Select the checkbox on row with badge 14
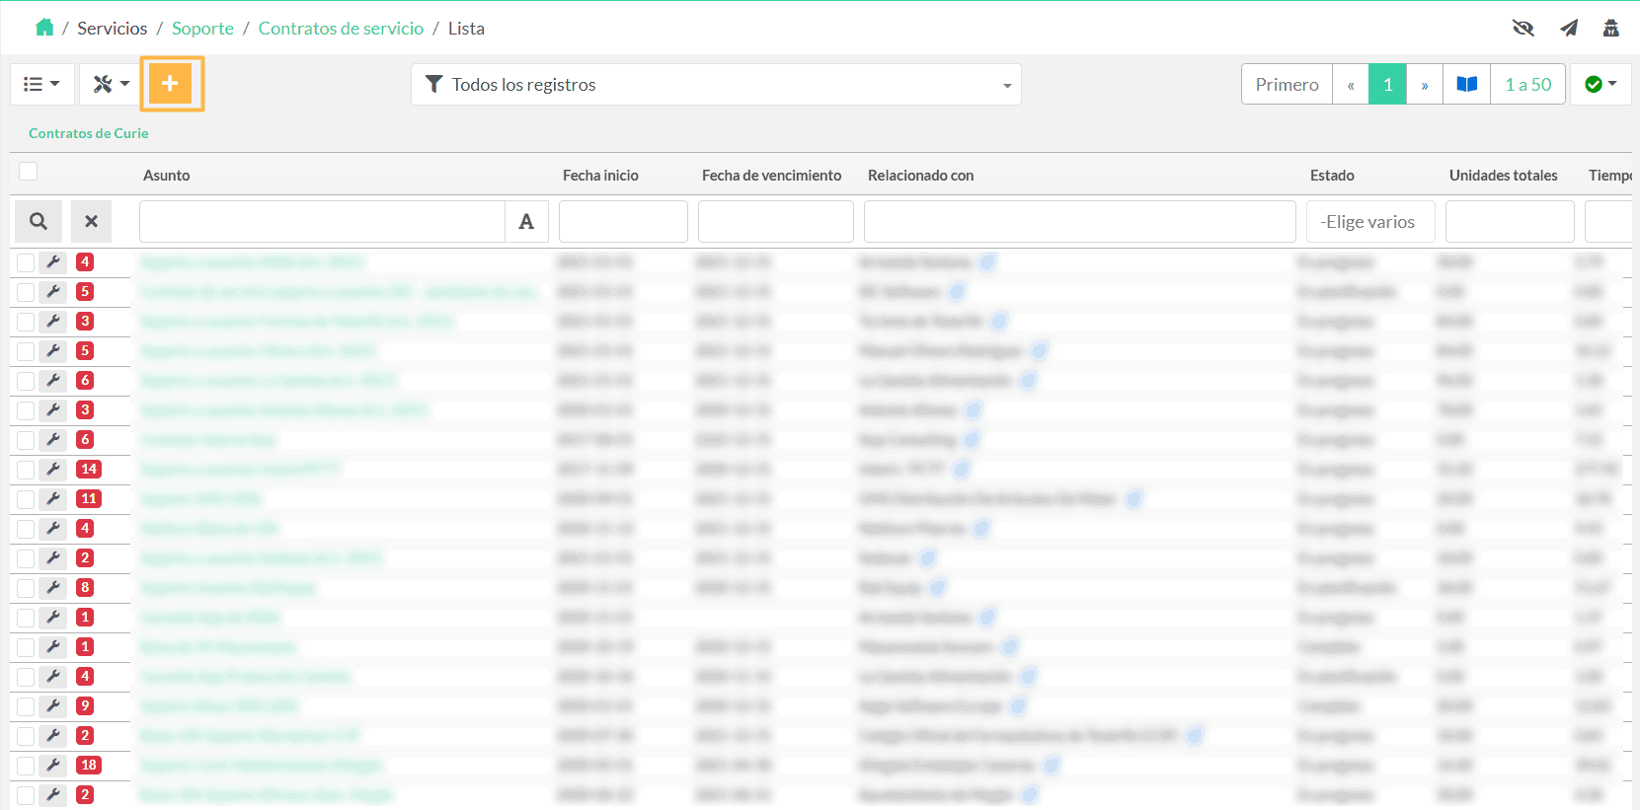Viewport: 1640px width, 810px height. 26,470
